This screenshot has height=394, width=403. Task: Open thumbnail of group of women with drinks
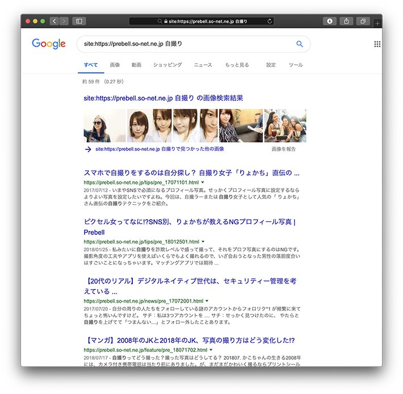(x=286, y=125)
